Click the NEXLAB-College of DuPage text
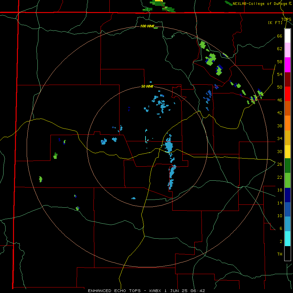The height and width of the screenshot is (293, 293). coord(261,4)
